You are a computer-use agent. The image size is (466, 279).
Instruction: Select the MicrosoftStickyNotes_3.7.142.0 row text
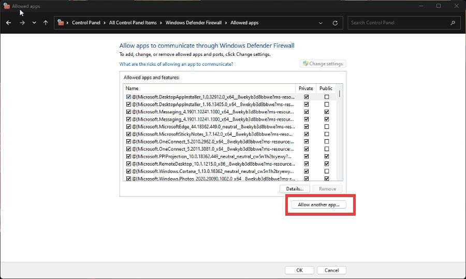tap(212, 134)
